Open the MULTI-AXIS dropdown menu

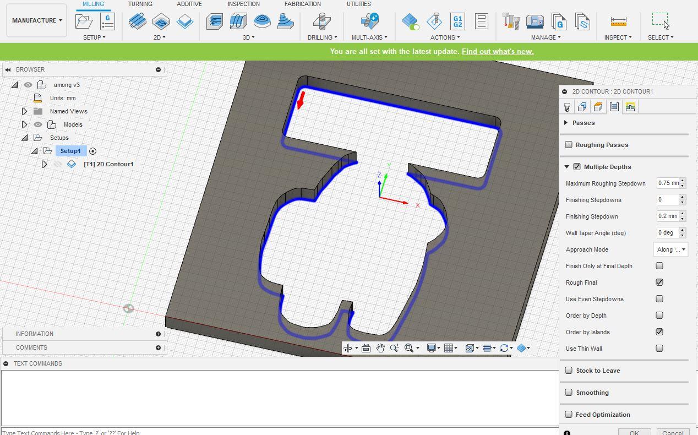369,37
